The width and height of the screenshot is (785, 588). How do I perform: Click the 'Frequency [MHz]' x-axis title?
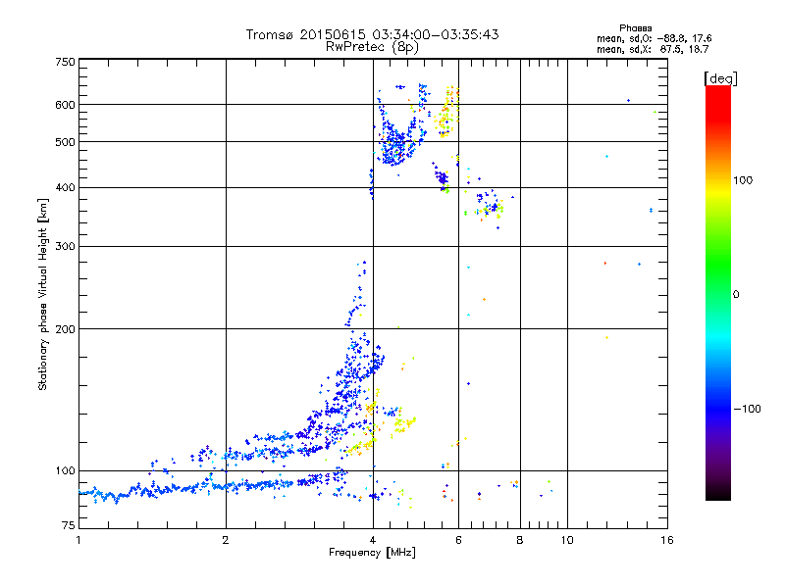(x=372, y=553)
